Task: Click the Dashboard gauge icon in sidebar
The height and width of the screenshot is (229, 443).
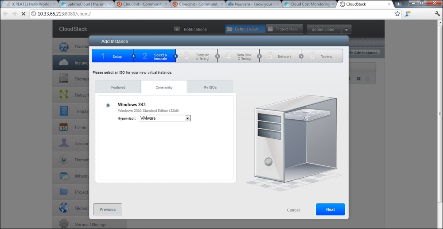Action: click(64, 47)
